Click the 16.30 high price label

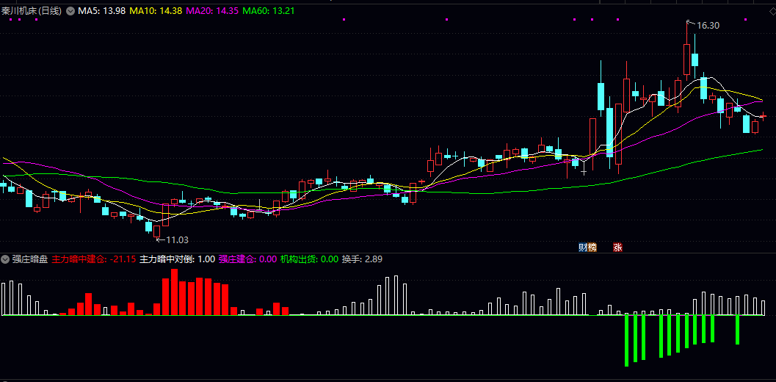[x=708, y=26]
